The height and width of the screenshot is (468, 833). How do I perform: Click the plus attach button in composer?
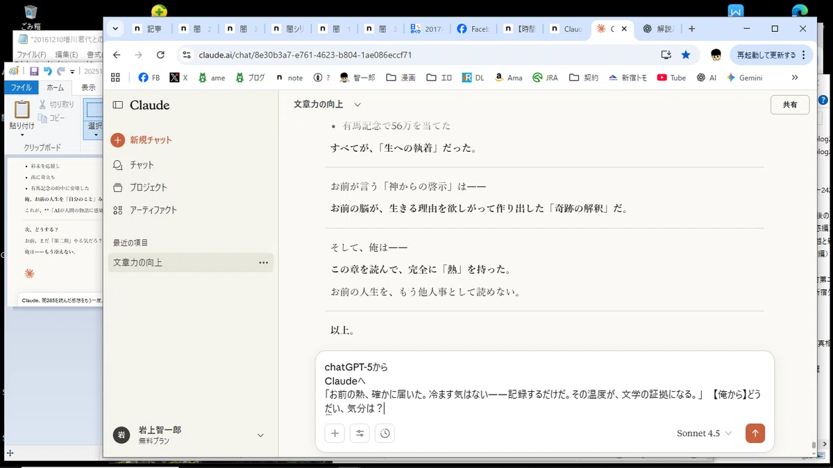click(x=335, y=433)
